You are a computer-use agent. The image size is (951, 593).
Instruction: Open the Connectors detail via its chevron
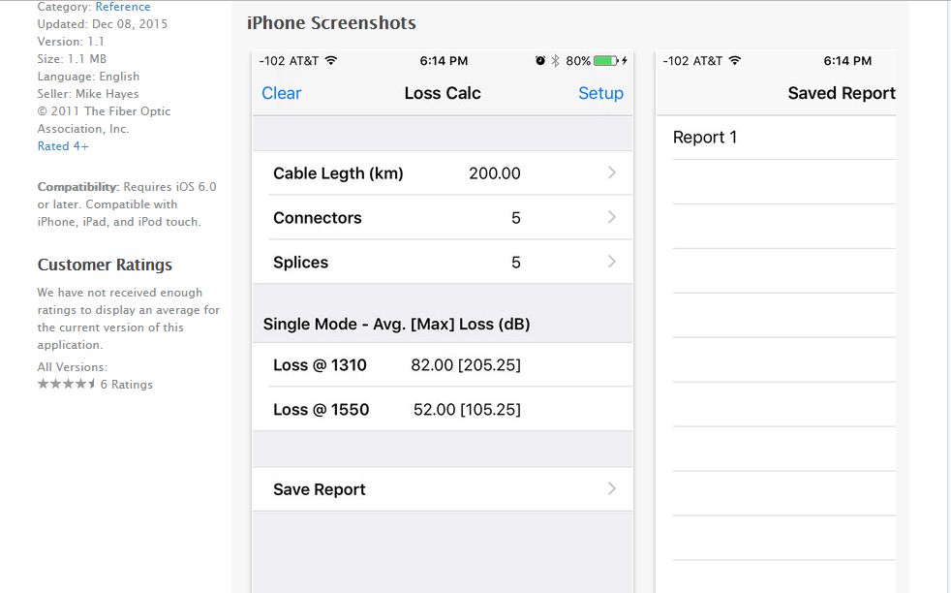point(611,217)
